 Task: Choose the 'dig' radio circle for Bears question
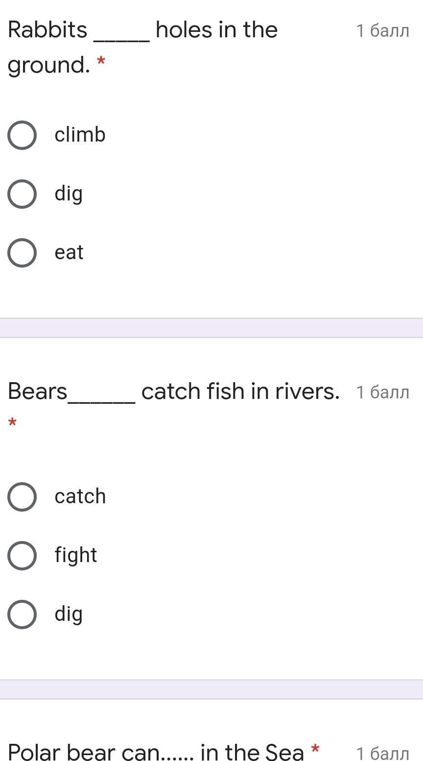coord(22,614)
